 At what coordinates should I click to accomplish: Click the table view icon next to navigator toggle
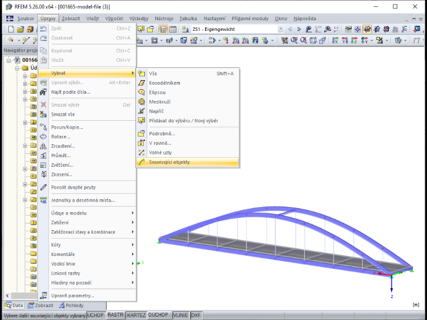point(172,29)
